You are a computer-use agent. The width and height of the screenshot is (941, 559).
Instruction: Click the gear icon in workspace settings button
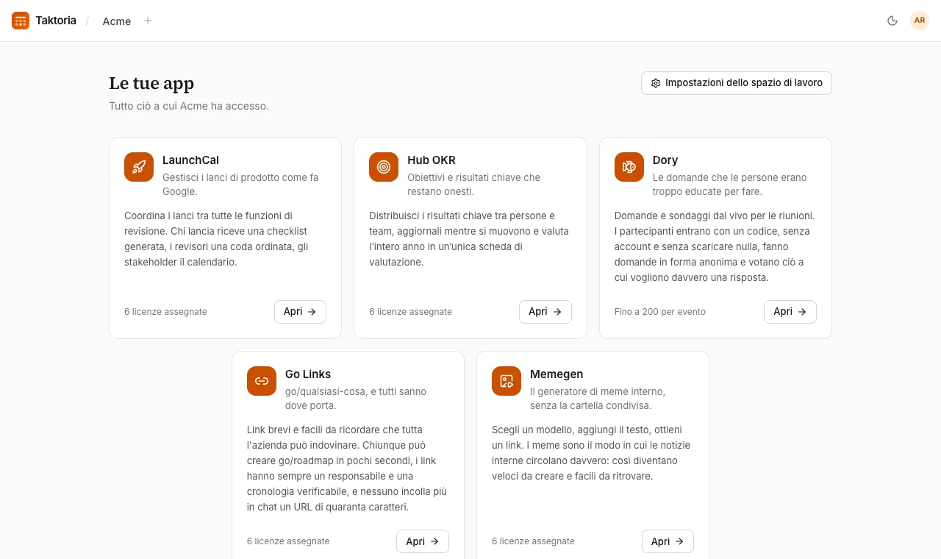(656, 83)
